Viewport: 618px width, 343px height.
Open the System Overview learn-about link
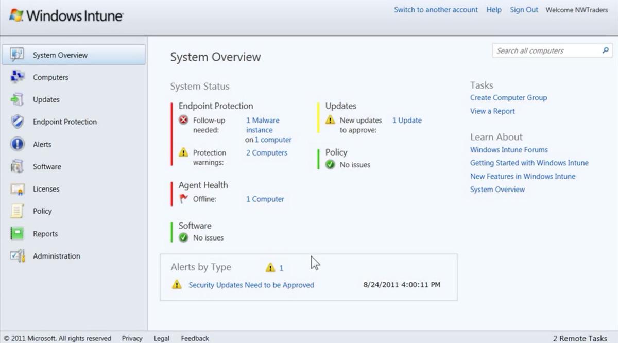pos(497,189)
